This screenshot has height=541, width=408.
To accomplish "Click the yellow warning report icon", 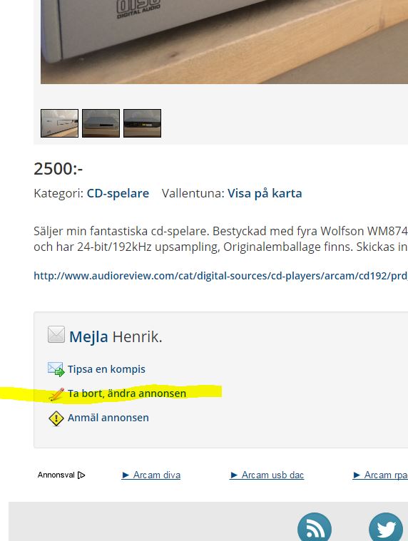I will click(x=56, y=418).
